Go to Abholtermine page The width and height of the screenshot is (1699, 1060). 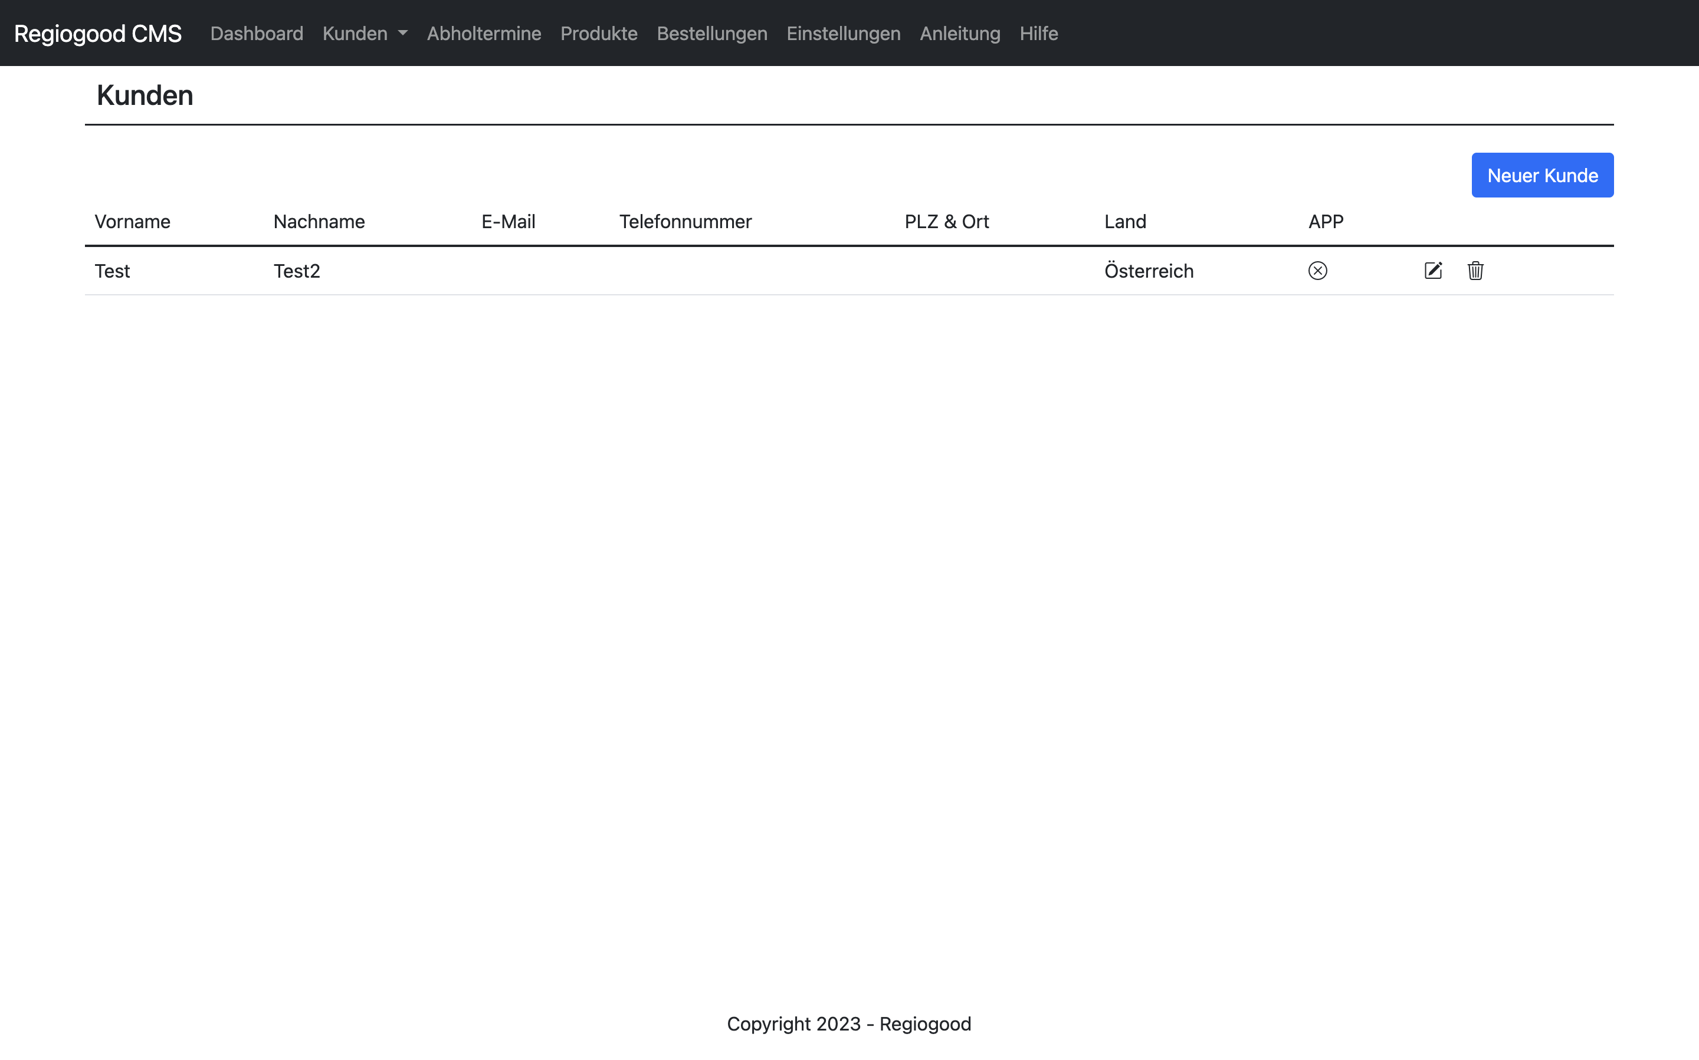[x=483, y=33]
